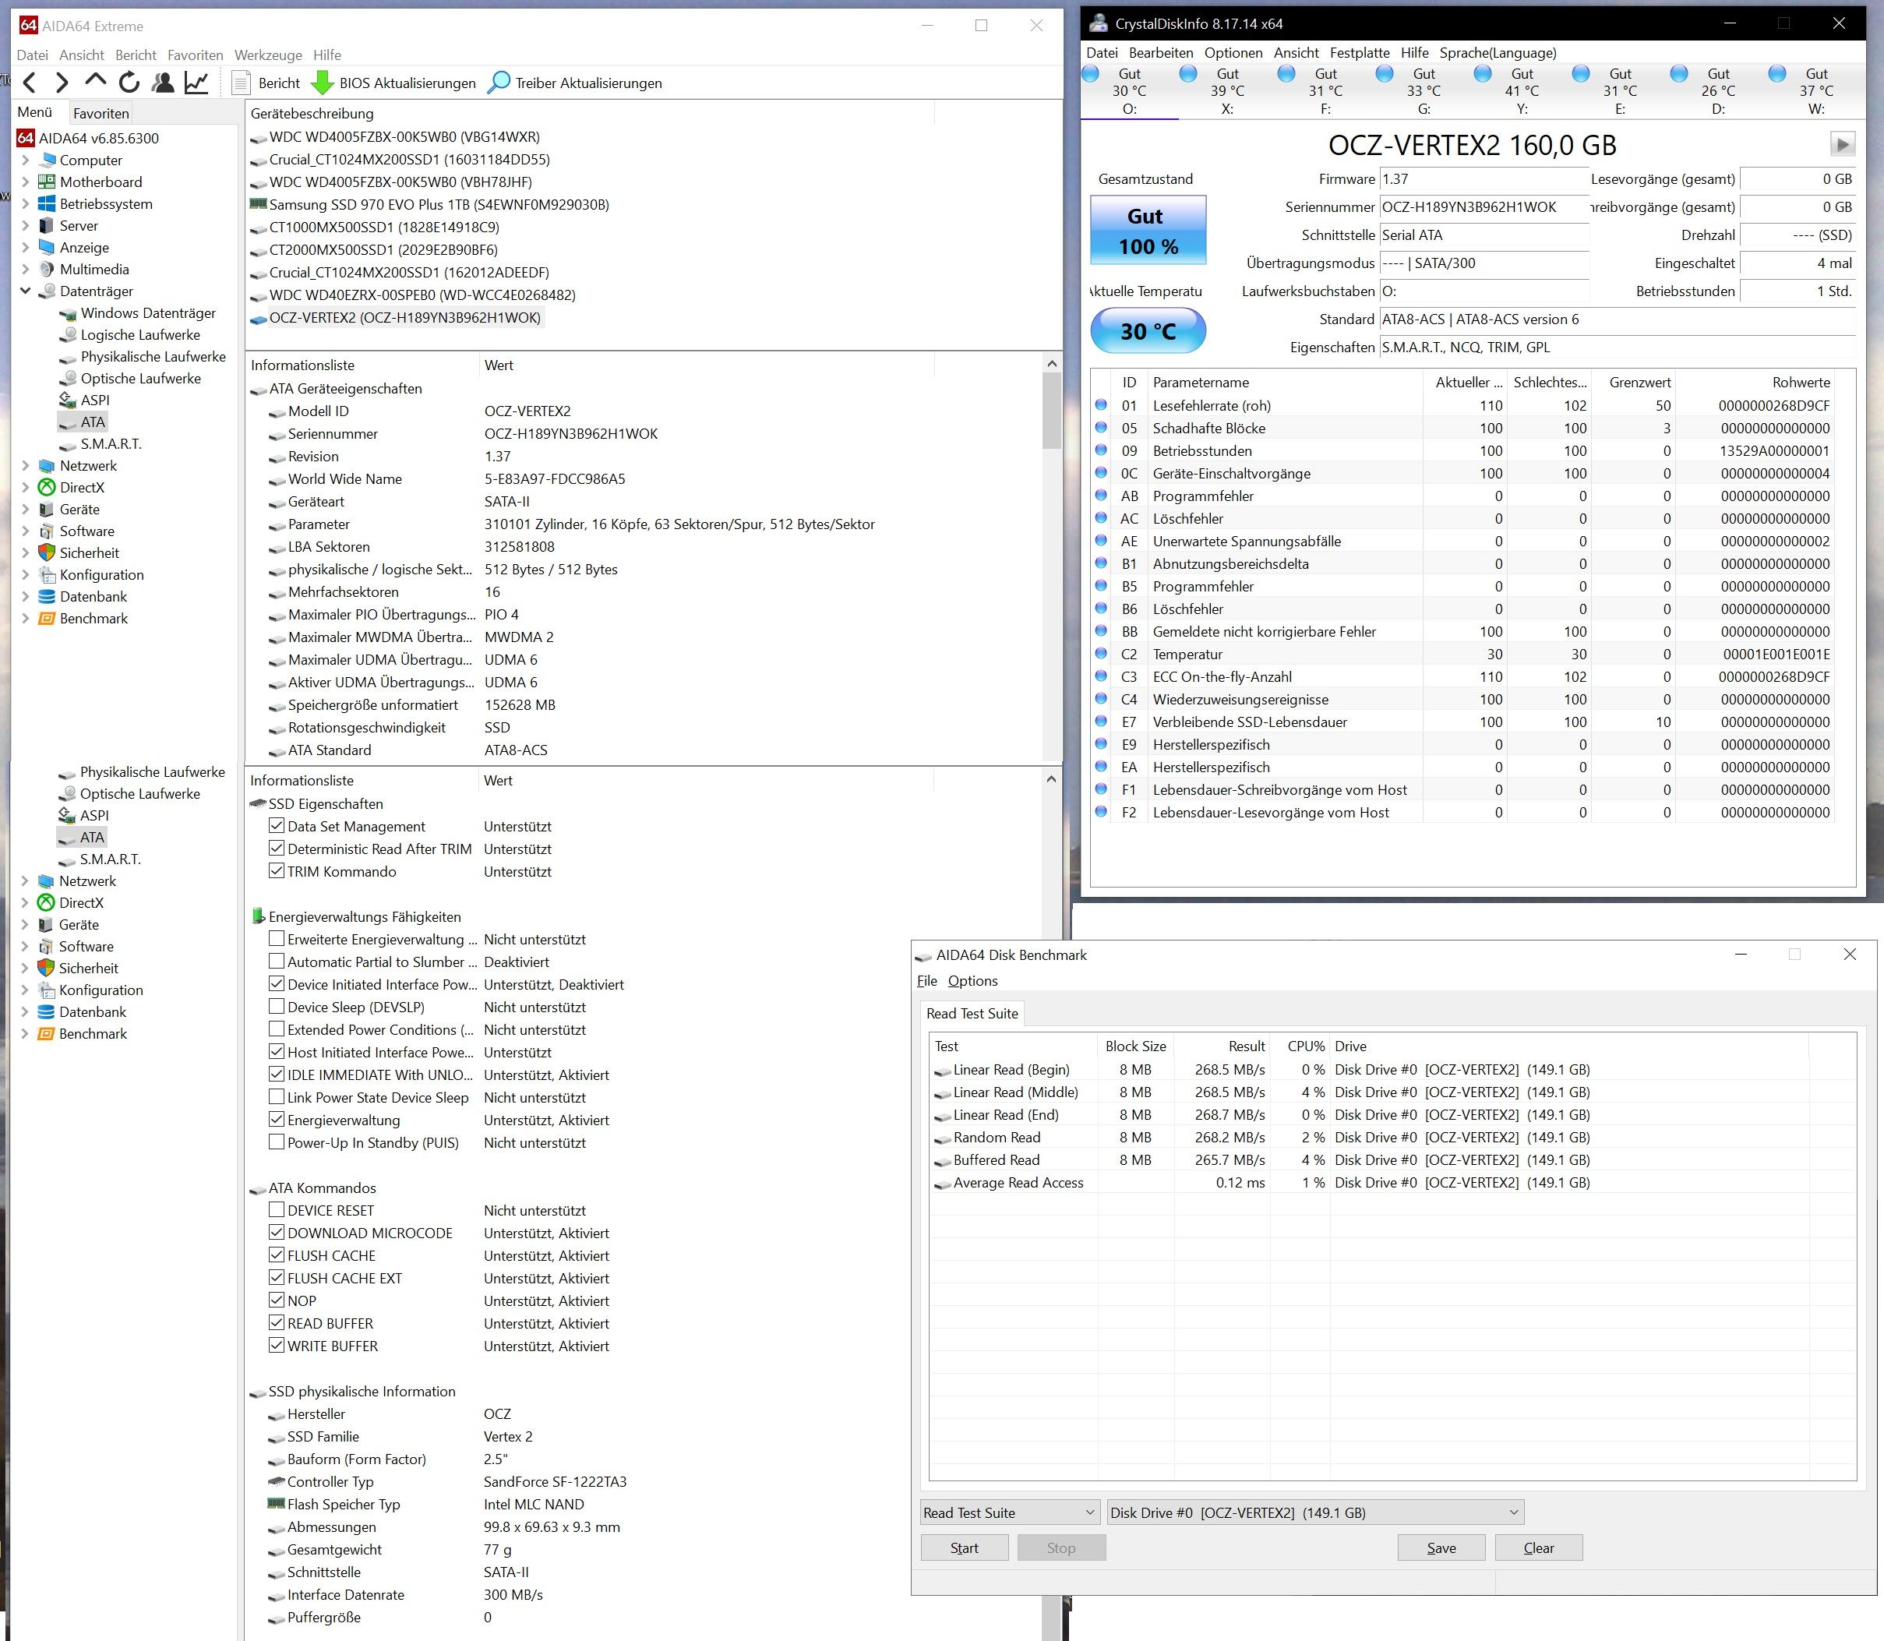Toggle DEVICE RESET checkbox
This screenshot has width=1884, height=1641.
pyautogui.click(x=277, y=1209)
